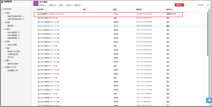Switch to the 超时(2) tab
Viewport: 212px width, 107px height.
(x=69, y=5)
